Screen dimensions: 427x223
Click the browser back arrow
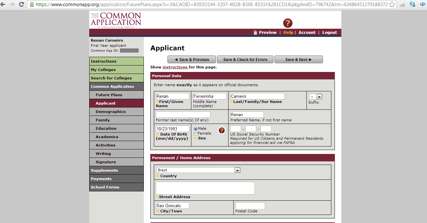click(3, 5)
